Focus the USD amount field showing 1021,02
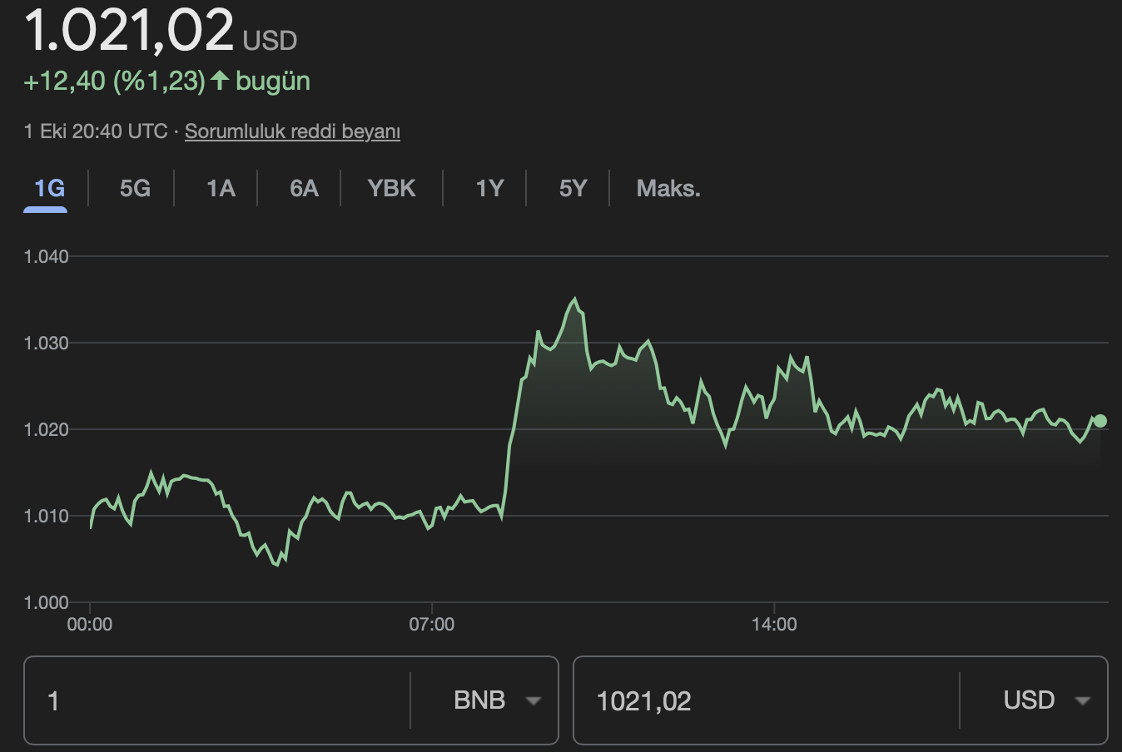This screenshot has height=752, width=1122. 766,700
